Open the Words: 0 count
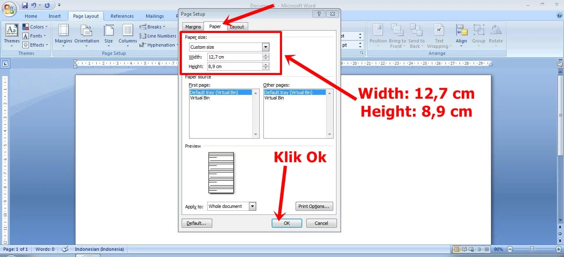Viewport: 564px width, 257px height. pyautogui.click(x=45, y=249)
